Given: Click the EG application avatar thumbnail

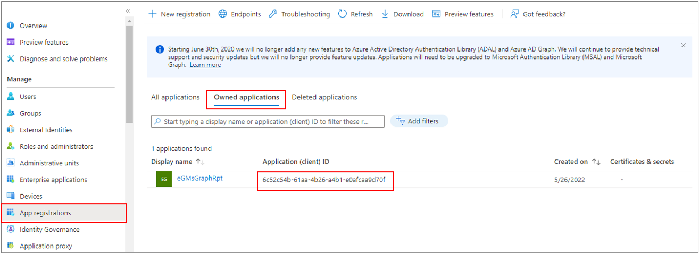Looking at the screenshot, I should coord(164,179).
